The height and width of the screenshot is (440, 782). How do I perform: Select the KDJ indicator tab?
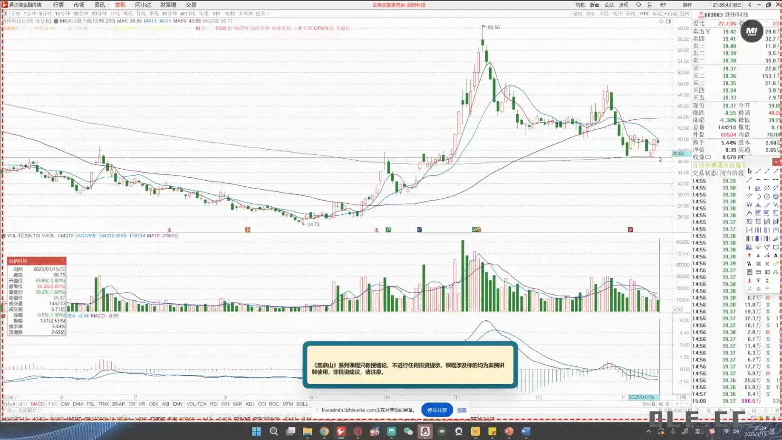[250, 404]
